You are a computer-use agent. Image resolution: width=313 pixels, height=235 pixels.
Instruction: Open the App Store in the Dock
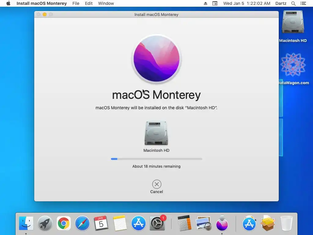138,223
